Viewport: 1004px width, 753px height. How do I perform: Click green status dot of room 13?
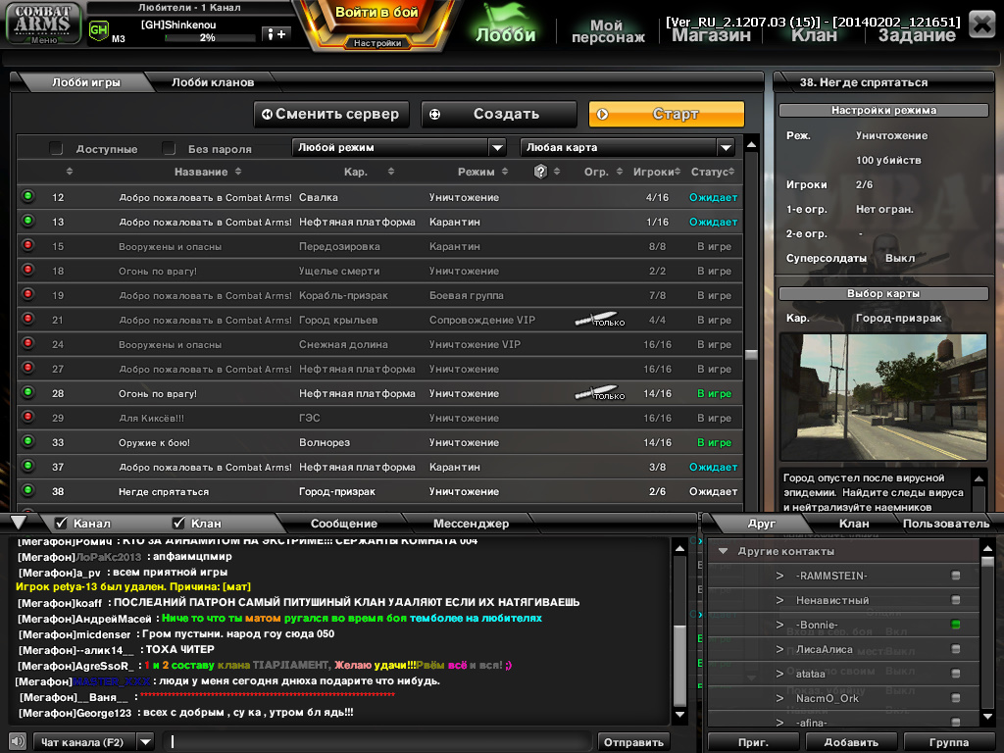pos(28,221)
